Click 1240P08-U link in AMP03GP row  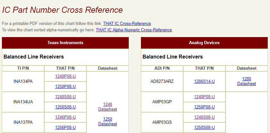pos(204,97)
